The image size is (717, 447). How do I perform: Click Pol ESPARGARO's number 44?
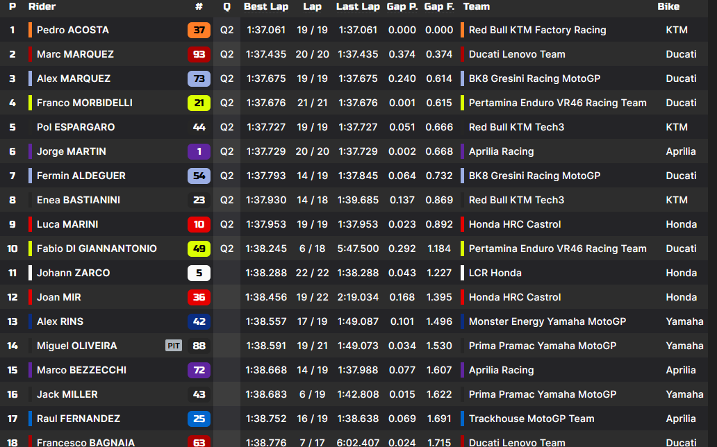[x=199, y=127]
